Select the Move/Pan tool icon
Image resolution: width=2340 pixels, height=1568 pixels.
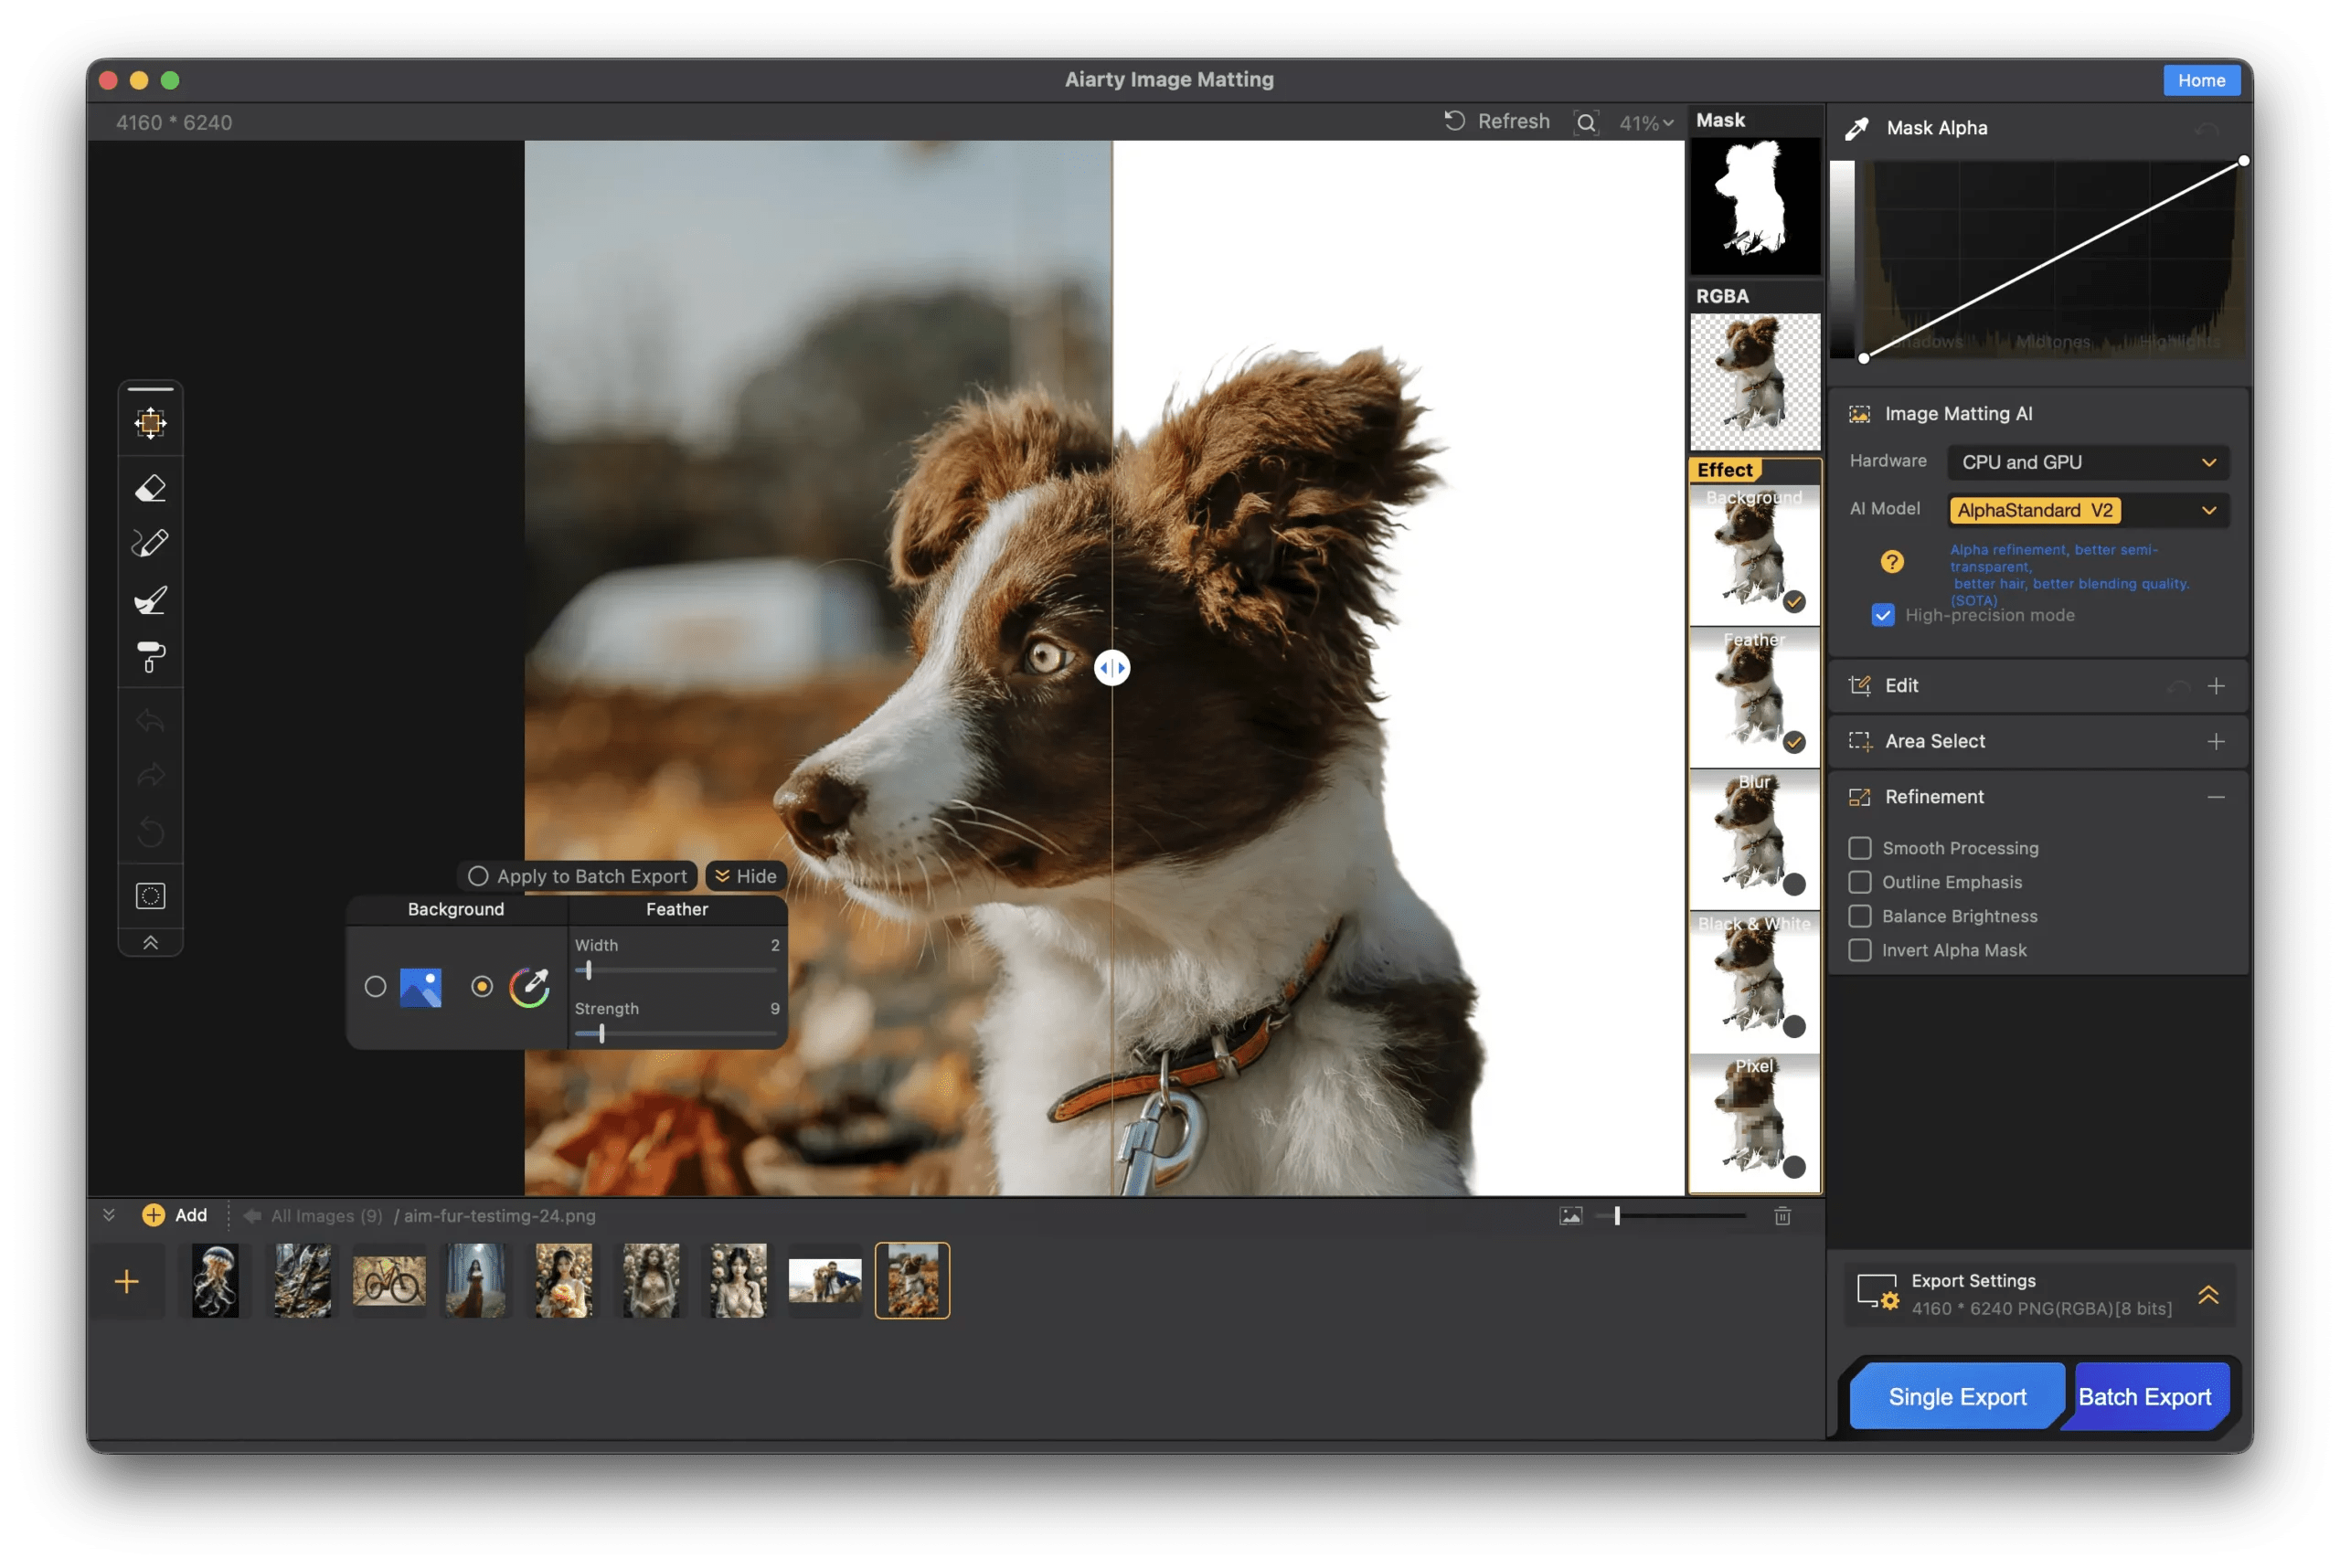point(150,423)
